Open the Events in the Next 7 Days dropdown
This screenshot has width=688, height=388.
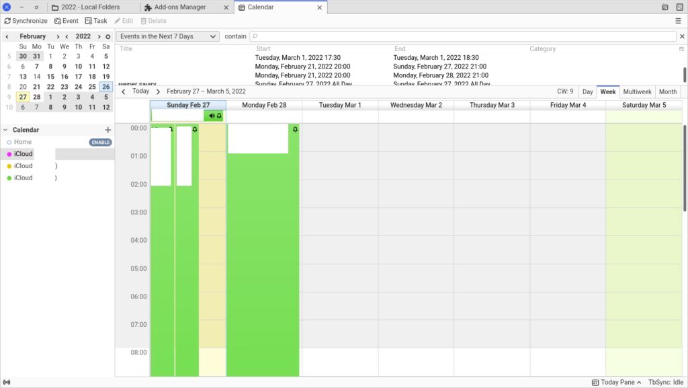[167, 36]
